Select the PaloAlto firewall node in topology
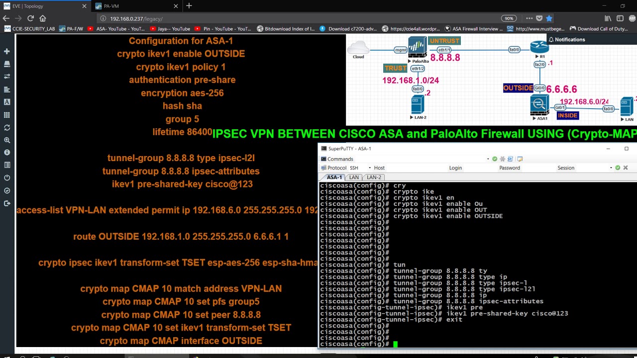 418,47
